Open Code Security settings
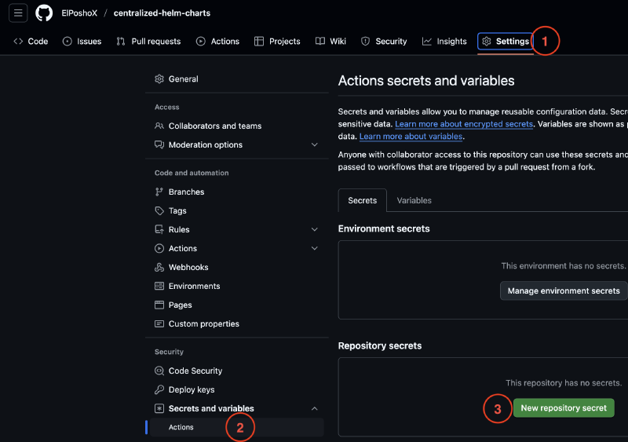 [x=237, y=371]
